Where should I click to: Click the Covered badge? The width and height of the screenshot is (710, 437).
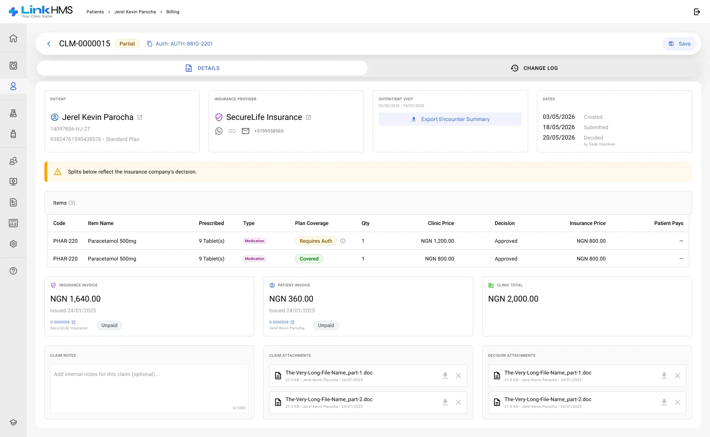[309, 259]
